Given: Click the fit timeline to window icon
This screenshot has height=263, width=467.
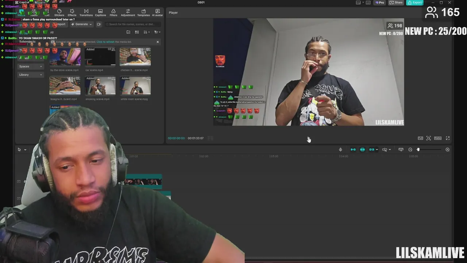Looking at the screenshot, I should 401,149.
